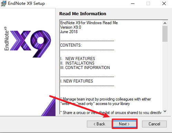Click the 'II. INSTALLATIONS' line in Read Me
Image resolution: width=172 pixels, height=133 pixels.
[77, 63]
